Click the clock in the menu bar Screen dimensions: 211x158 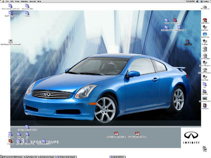[x=190, y=1]
